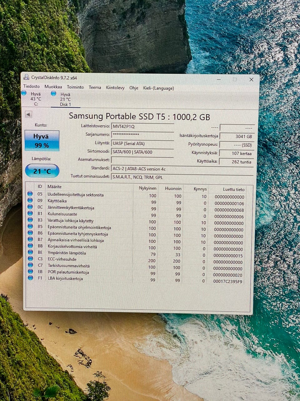The width and height of the screenshot is (300, 401).
Task: Click the Kynnys column header
Action: pyautogui.click(x=200, y=189)
